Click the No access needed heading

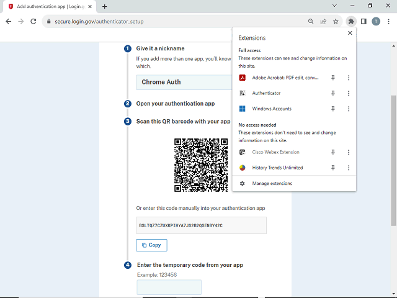(257, 125)
